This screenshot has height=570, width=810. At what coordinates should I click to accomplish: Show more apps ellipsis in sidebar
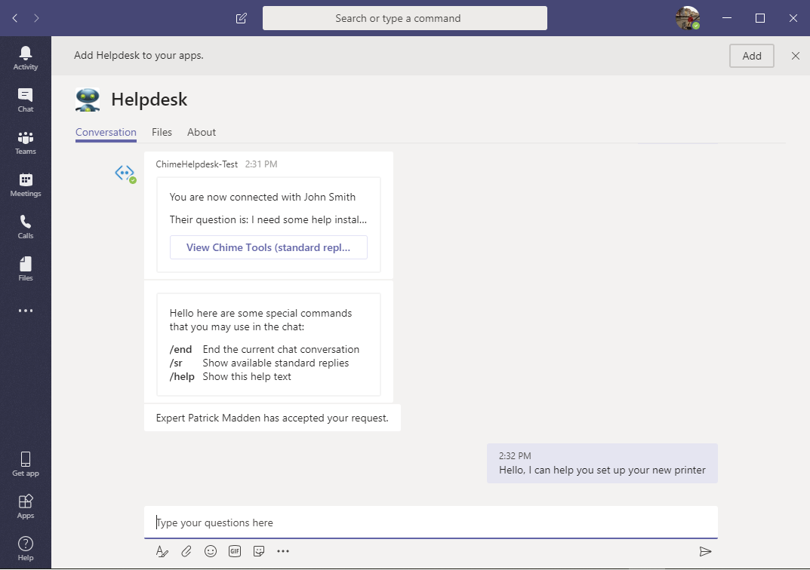pyautogui.click(x=26, y=311)
